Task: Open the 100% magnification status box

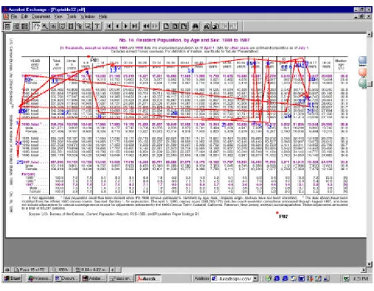Action: coord(61,270)
